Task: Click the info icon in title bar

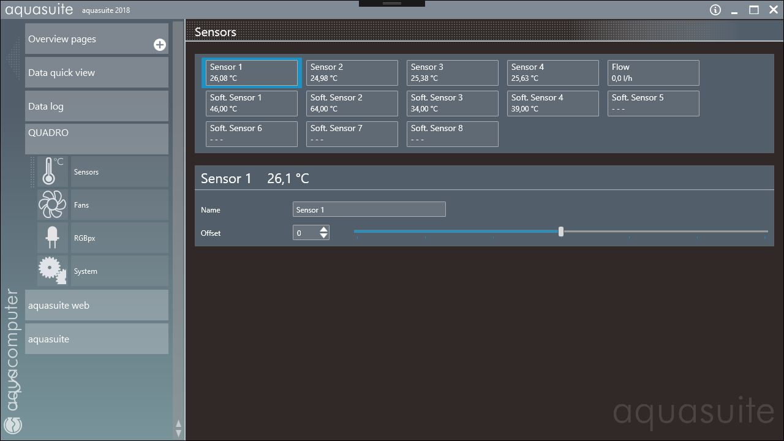Action: [x=715, y=10]
